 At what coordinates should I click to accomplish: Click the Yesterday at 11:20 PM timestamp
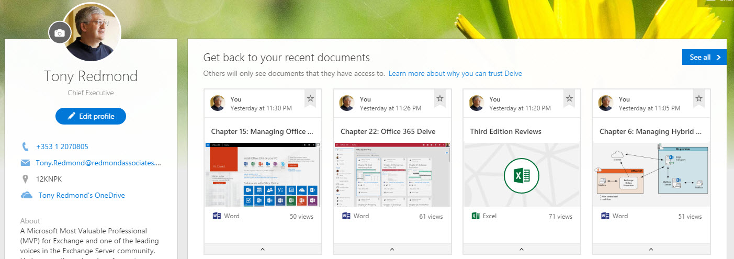click(520, 108)
